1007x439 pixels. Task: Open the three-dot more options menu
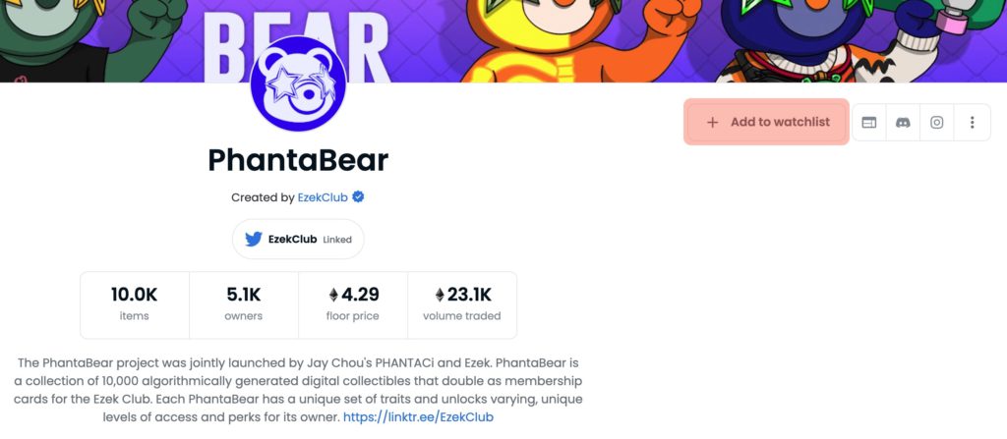coord(973,122)
